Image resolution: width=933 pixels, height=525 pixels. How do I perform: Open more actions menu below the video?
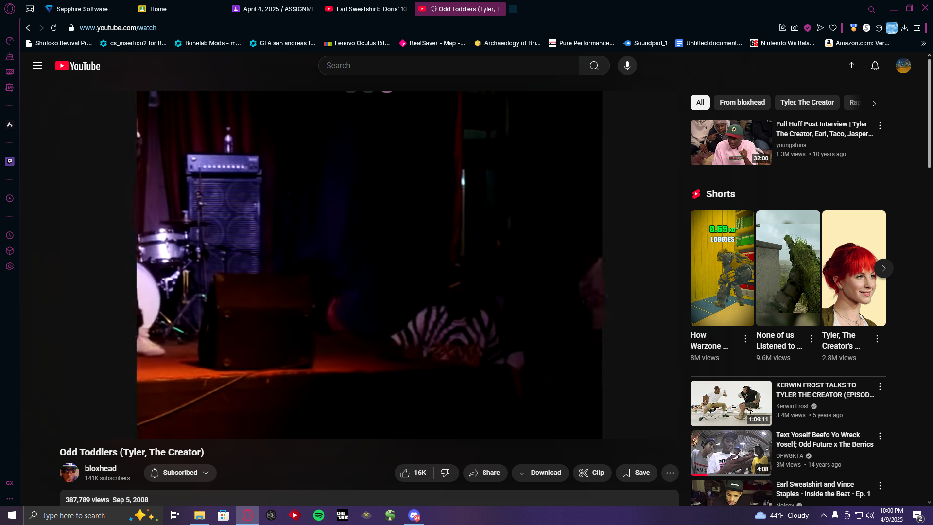click(670, 472)
